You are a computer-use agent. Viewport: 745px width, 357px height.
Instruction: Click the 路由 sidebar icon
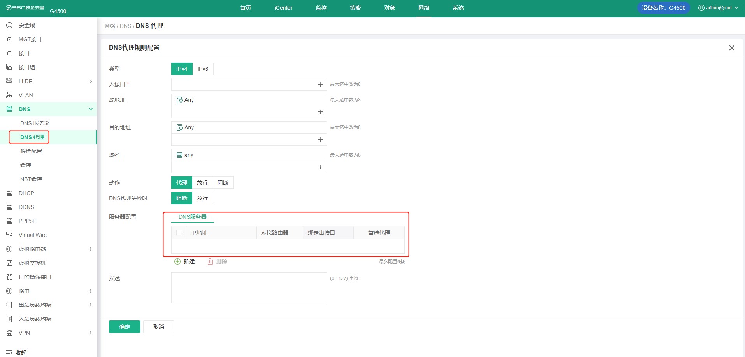coord(9,291)
